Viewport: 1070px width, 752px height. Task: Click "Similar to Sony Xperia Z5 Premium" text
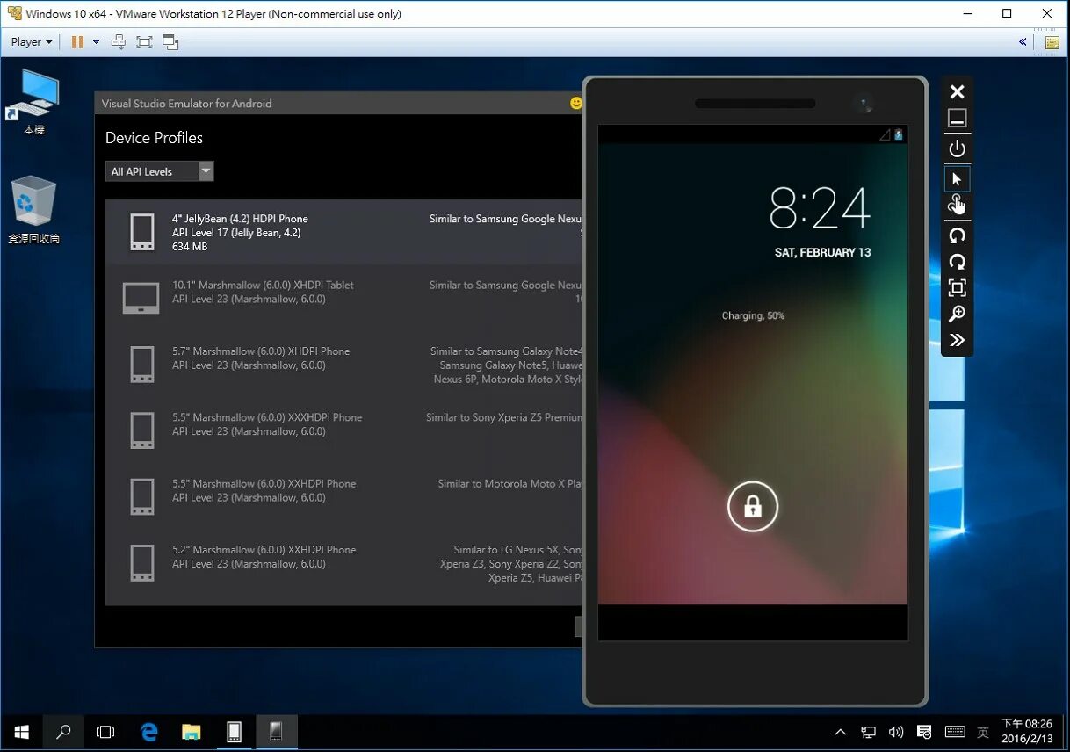tap(504, 417)
